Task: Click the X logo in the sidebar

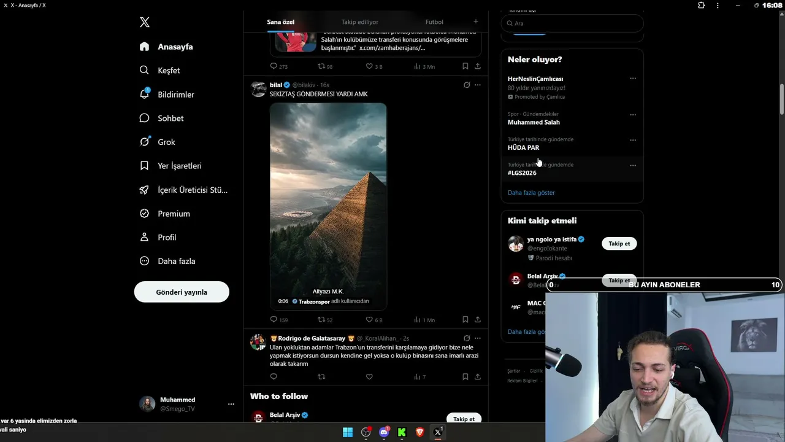Action: tap(145, 22)
